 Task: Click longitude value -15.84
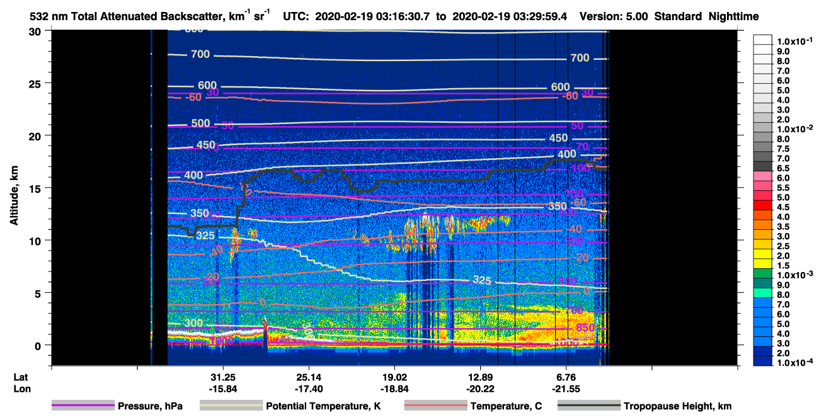223,389
